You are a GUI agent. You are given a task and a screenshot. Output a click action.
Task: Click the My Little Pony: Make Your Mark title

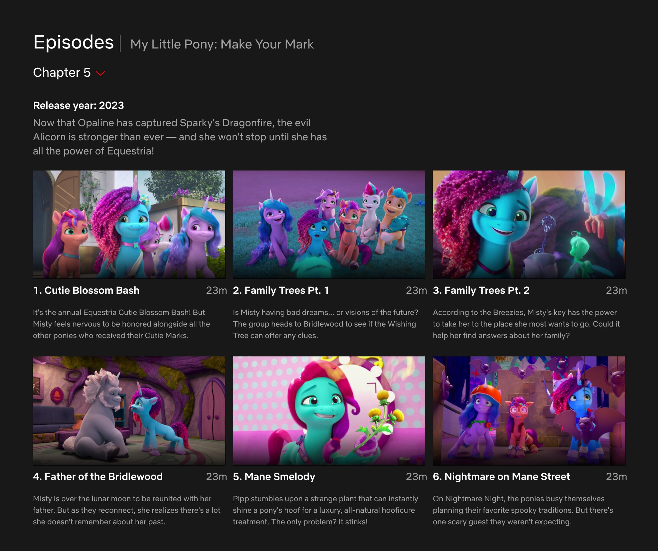[222, 44]
